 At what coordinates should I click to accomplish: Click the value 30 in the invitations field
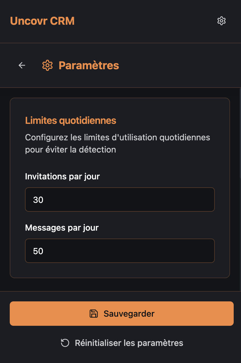(x=38, y=200)
